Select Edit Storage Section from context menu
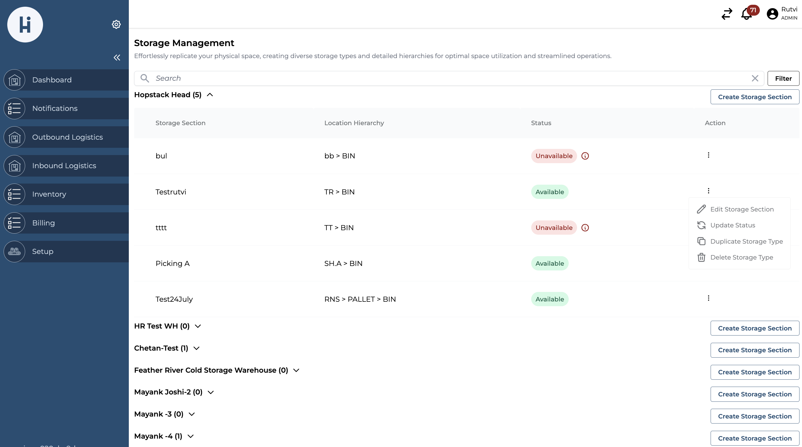 coord(742,209)
